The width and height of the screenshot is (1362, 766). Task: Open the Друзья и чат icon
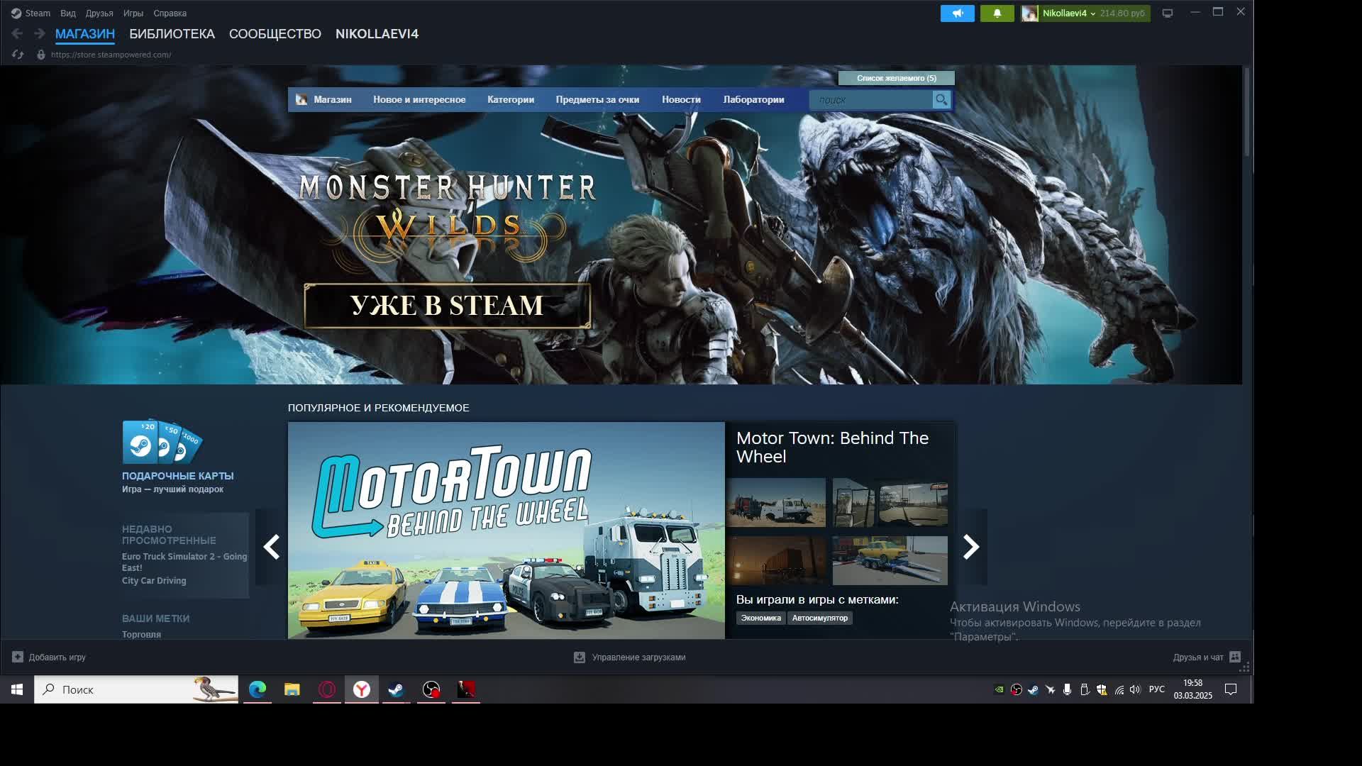1235,657
